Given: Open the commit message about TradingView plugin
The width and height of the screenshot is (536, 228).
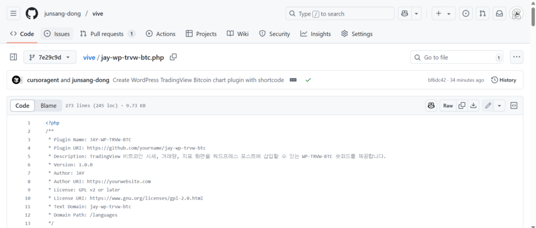Looking at the screenshot, I should click(x=198, y=80).
